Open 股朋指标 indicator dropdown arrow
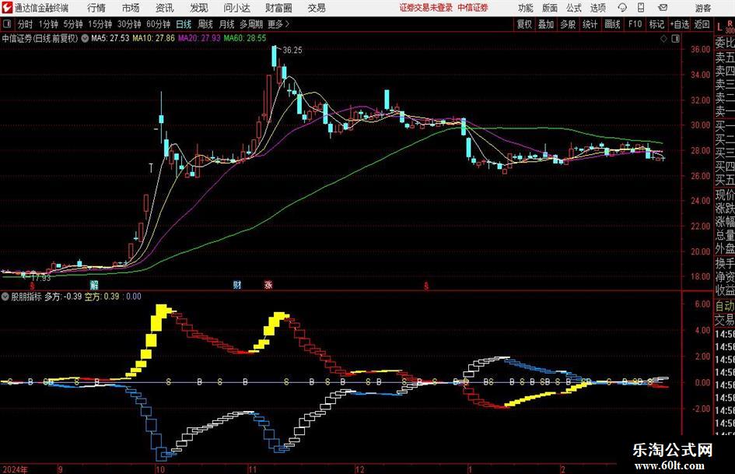The height and width of the screenshot is (474, 735). [5, 297]
